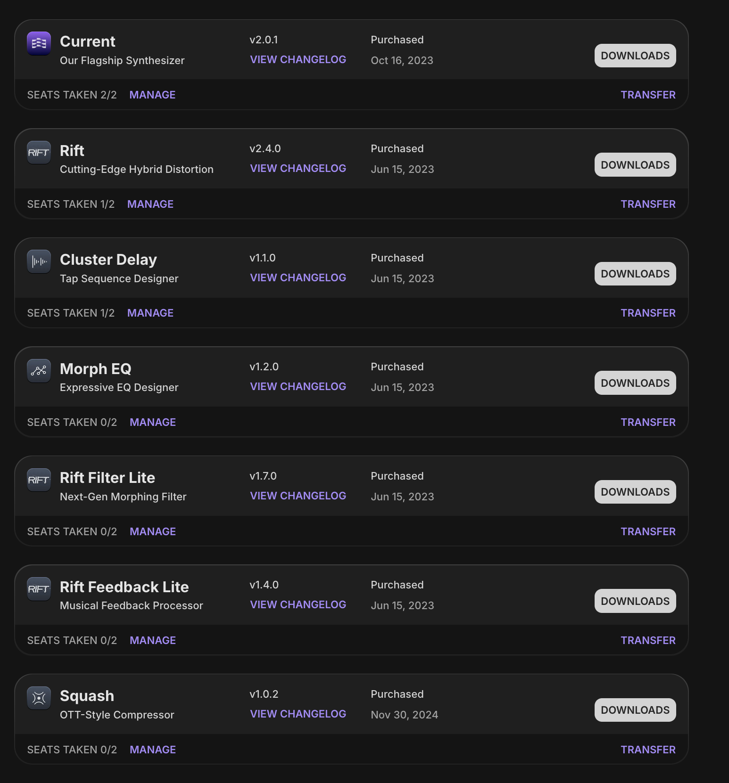Open Downloads for Current
Screen dimensions: 729x783
[635, 56]
